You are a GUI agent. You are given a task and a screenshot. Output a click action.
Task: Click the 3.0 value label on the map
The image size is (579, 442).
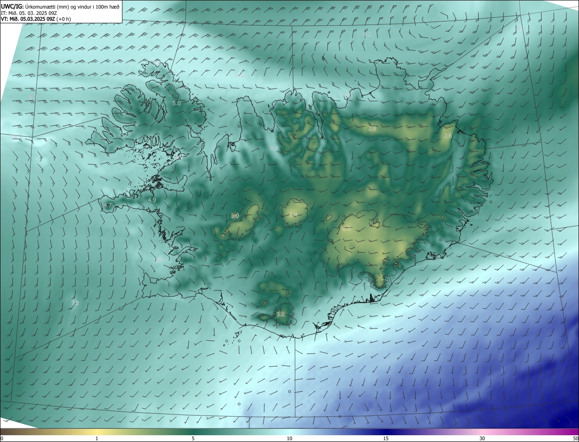(x=235, y=216)
